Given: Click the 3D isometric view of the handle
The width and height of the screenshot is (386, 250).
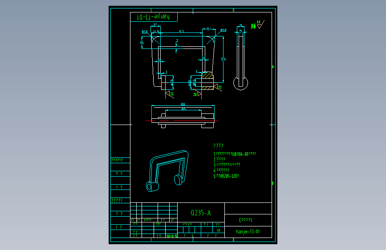Looking at the screenshot, I should point(167,171).
